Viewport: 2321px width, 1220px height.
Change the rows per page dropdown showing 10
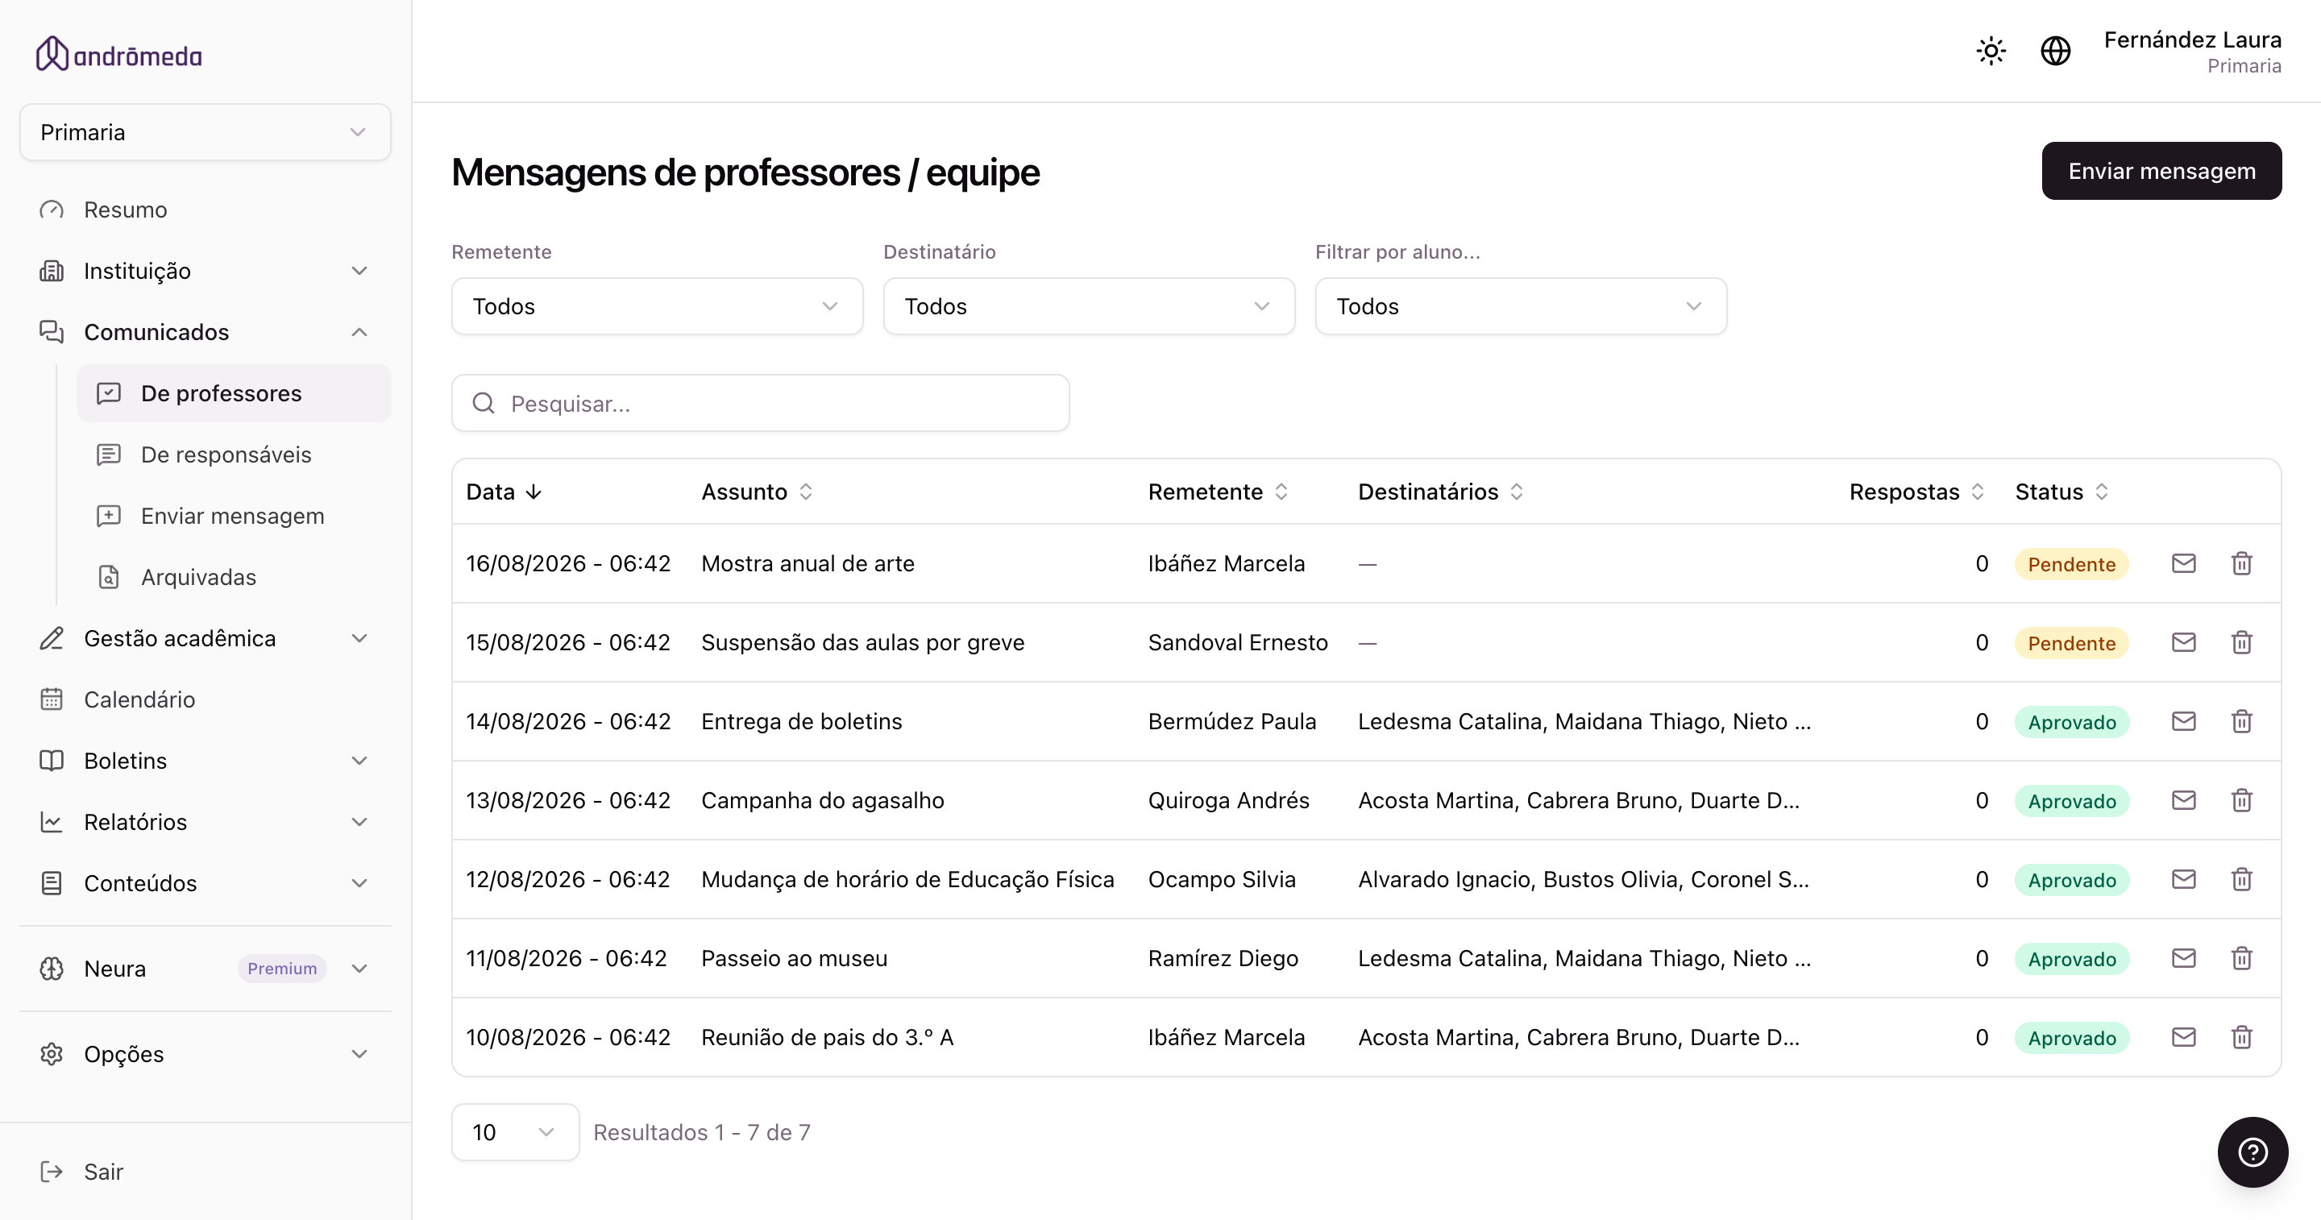514,1131
